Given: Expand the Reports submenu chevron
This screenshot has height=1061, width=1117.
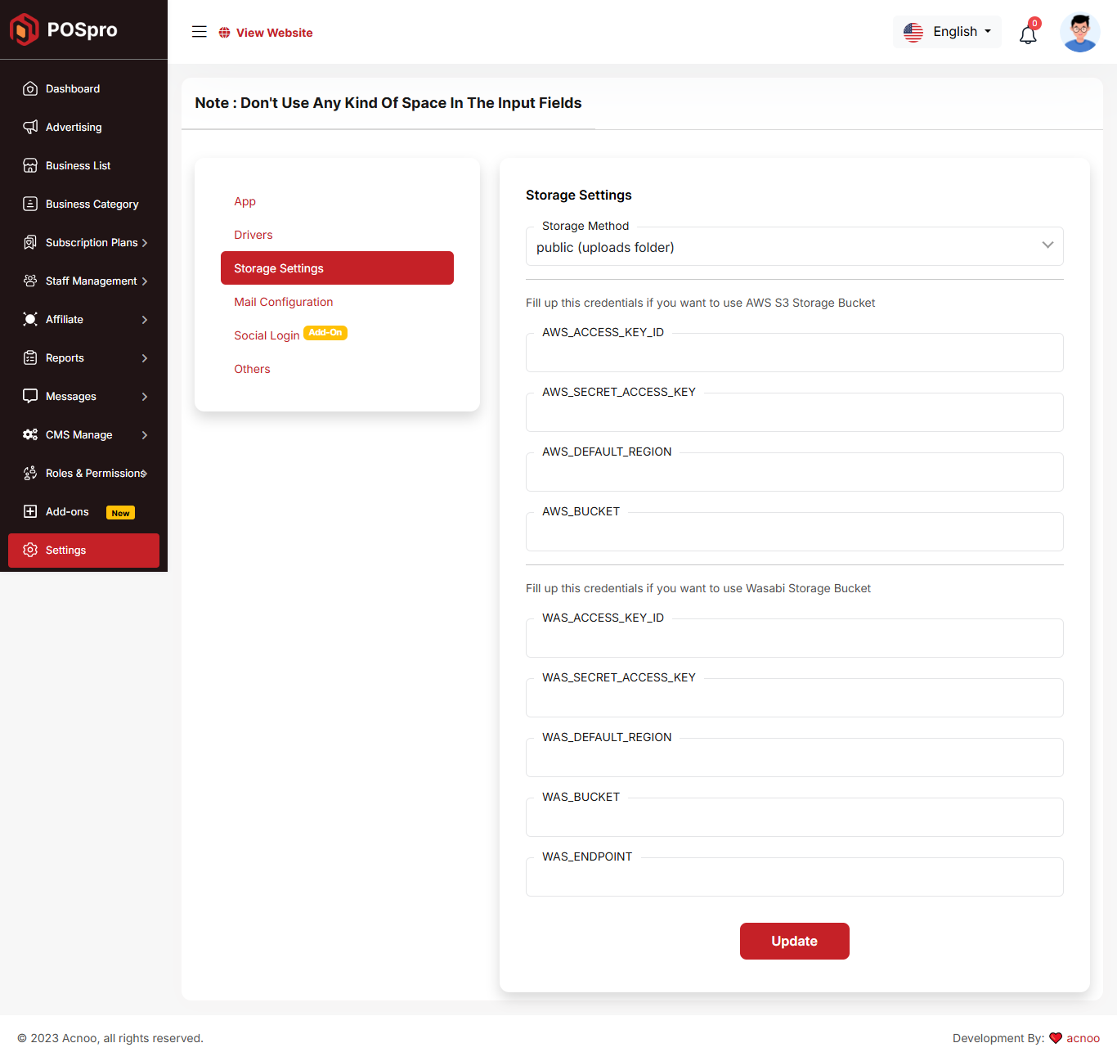Looking at the screenshot, I should [145, 358].
